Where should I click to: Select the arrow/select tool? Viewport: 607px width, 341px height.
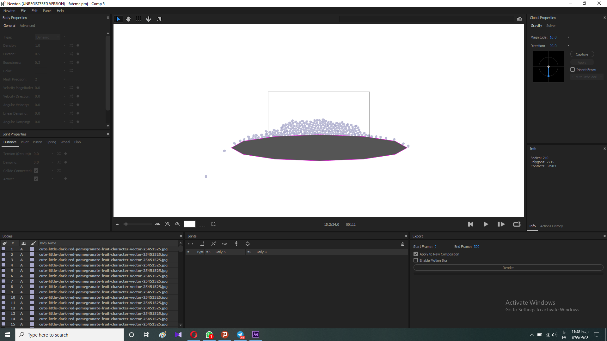pos(118,19)
